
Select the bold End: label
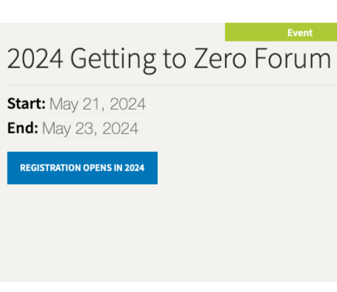[x=23, y=128]
